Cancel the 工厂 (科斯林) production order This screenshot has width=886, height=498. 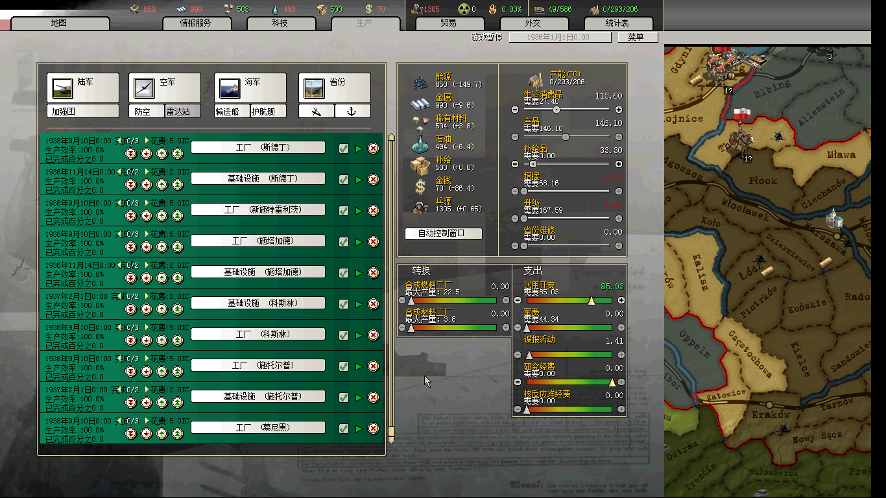374,335
